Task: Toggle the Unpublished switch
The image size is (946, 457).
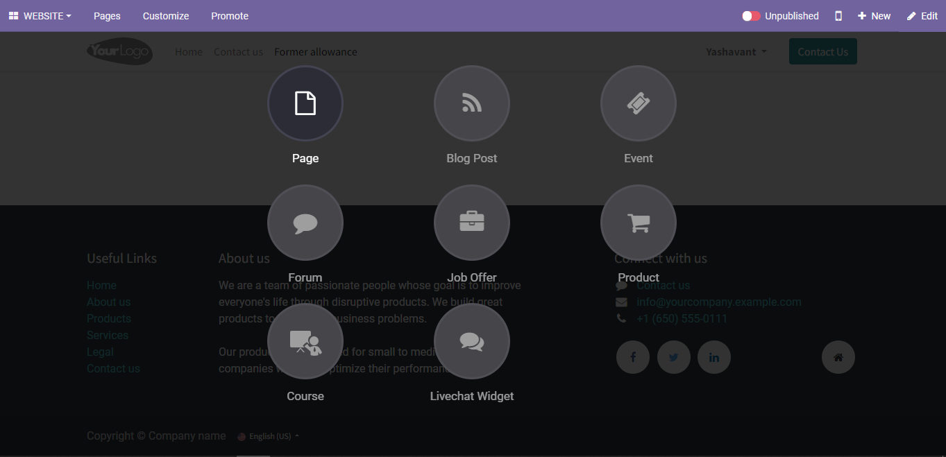Action: point(751,16)
